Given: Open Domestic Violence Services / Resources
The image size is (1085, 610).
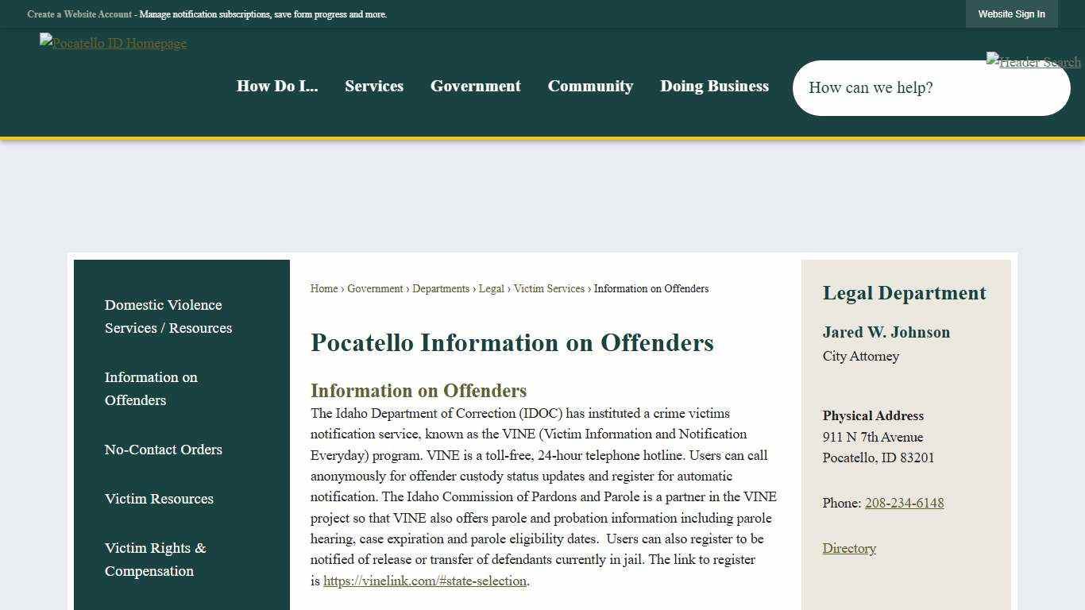Looking at the screenshot, I should pyautogui.click(x=168, y=316).
